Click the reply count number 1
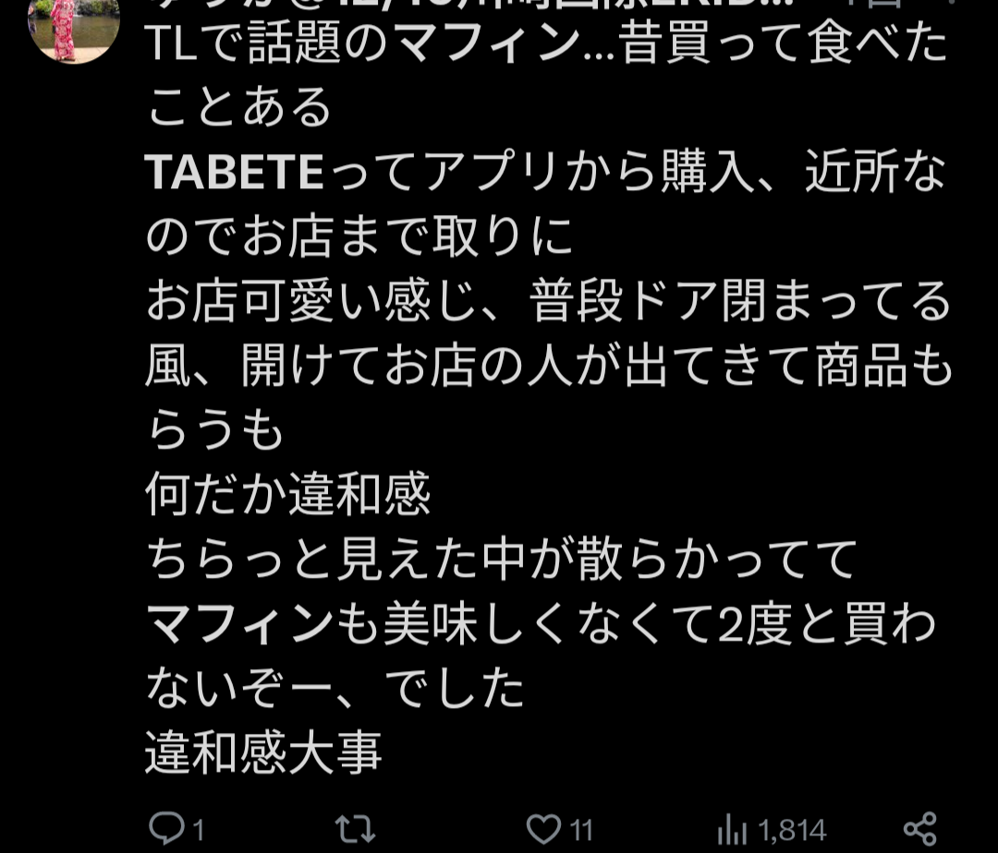This screenshot has height=853, width=998. pos(198,830)
